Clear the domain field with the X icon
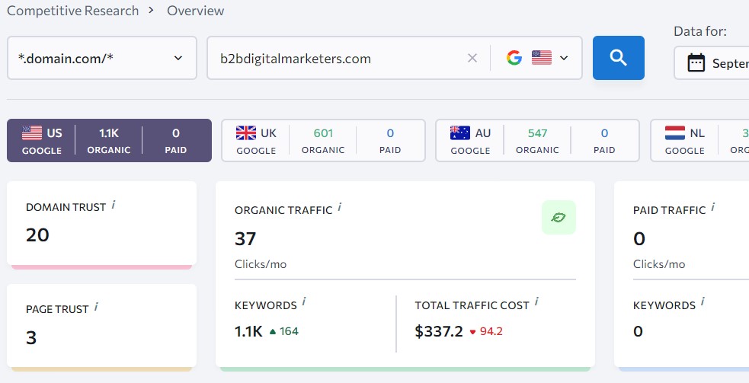 [x=472, y=59]
